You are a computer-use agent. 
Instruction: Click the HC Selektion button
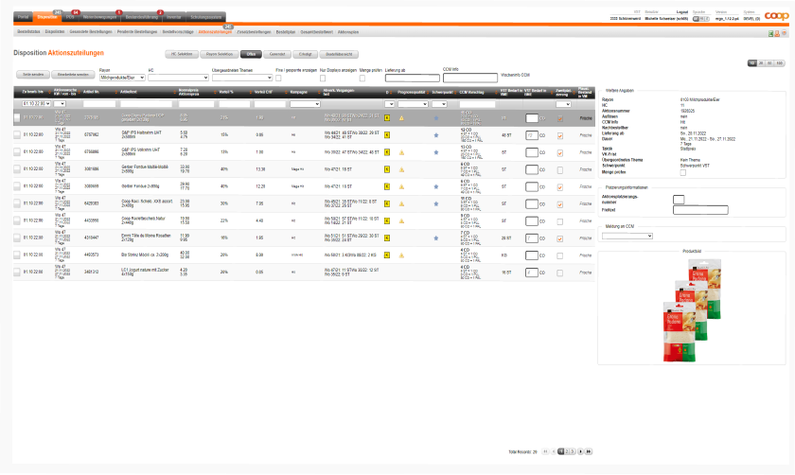pyautogui.click(x=182, y=54)
